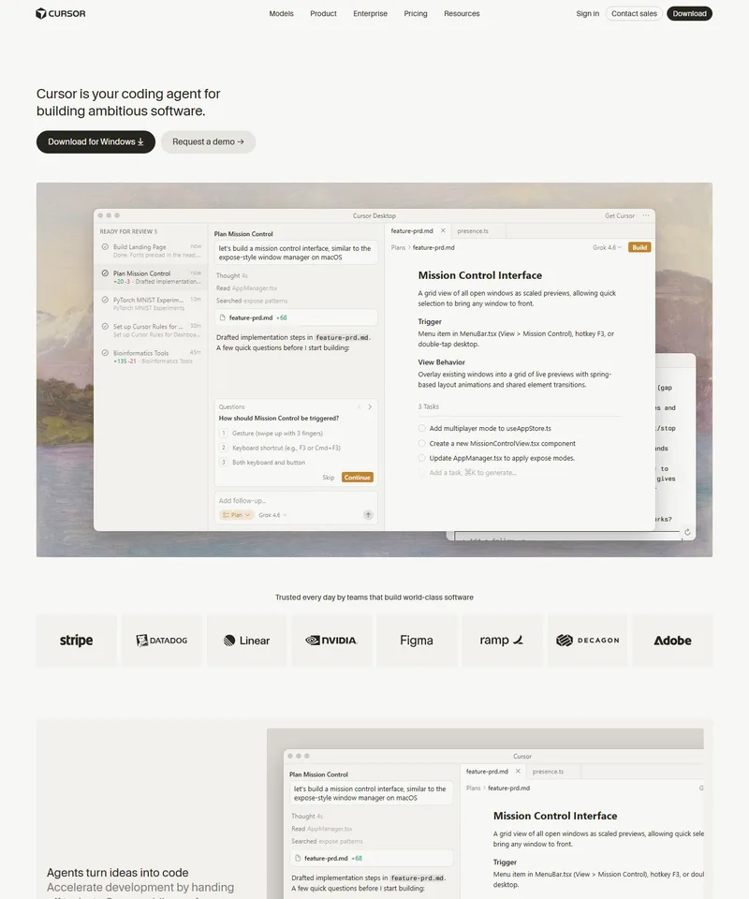This screenshot has width=749, height=899.
Task: Click Request a demo button
Action: click(x=208, y=141)
